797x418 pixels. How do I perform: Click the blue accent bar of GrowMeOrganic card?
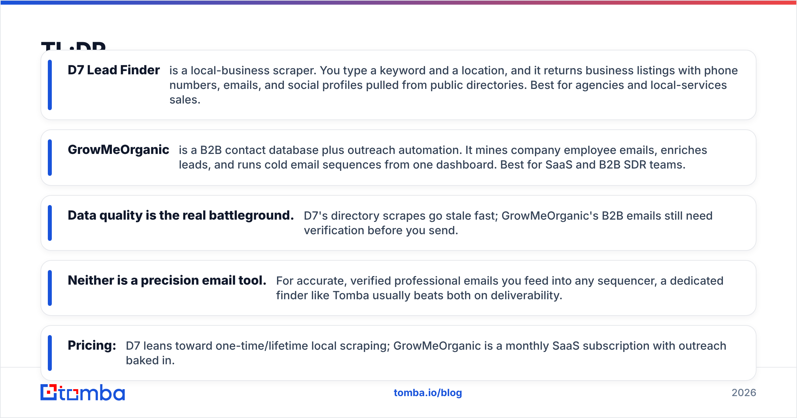pyautogui.click(x=50, y=158)
